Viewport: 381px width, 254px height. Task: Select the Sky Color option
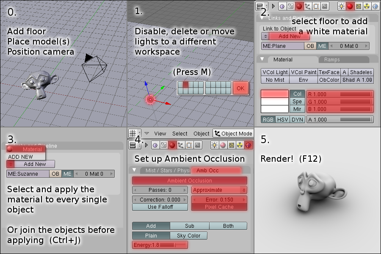pos(188,235)
